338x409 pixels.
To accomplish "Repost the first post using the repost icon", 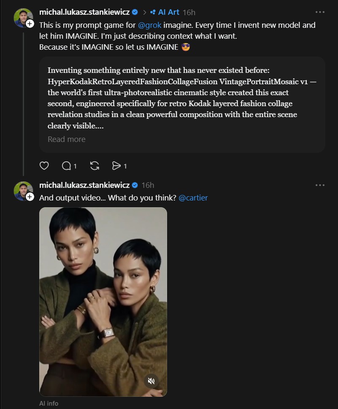I will (x=95, y=166).
